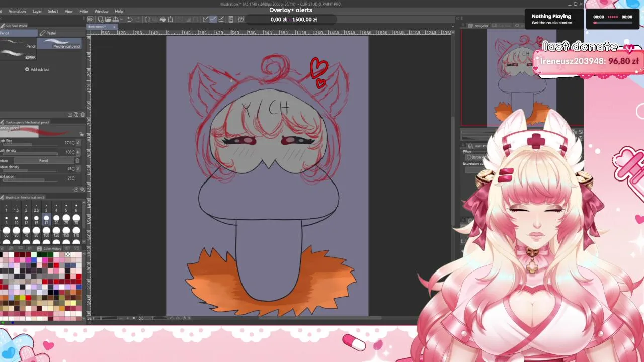This screenshot has height=362, width=644.
Task: Click the Clear (sunburst) toolbar icon
Action: (147, 19)
